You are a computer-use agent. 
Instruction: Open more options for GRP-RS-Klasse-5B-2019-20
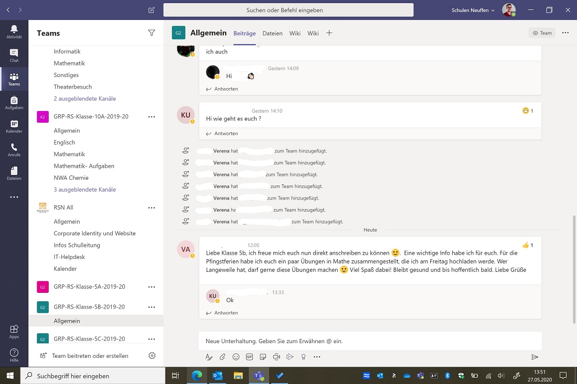point(152,307)
